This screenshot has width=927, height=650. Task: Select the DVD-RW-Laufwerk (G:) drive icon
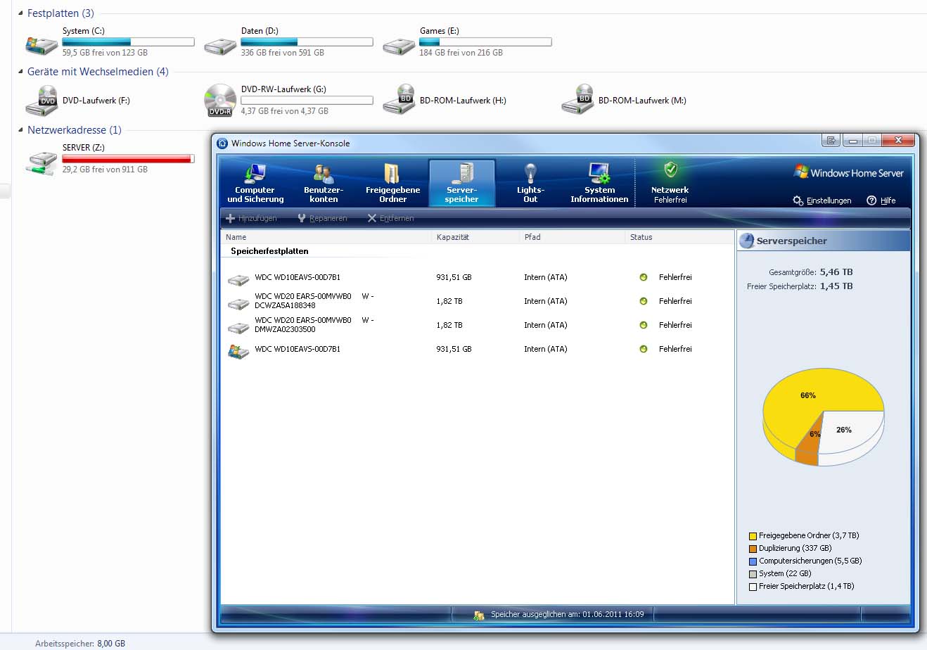pyautogui.click(x=220, y=101)
